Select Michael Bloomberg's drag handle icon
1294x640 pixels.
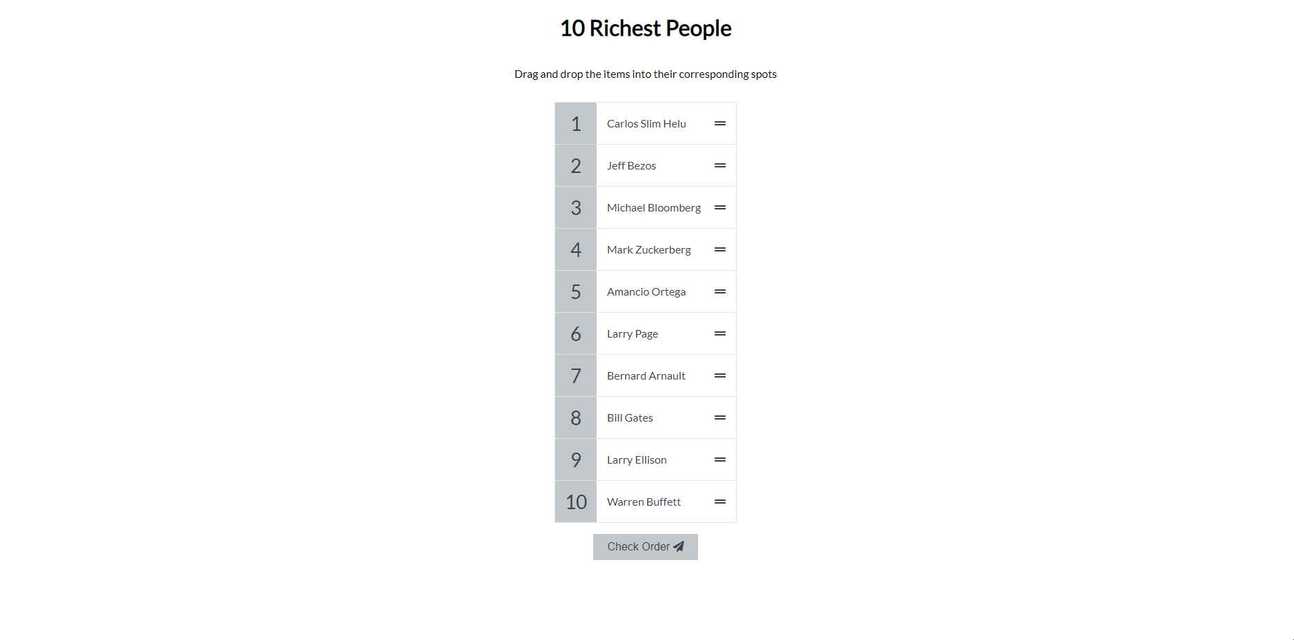(x=720, y=208)
